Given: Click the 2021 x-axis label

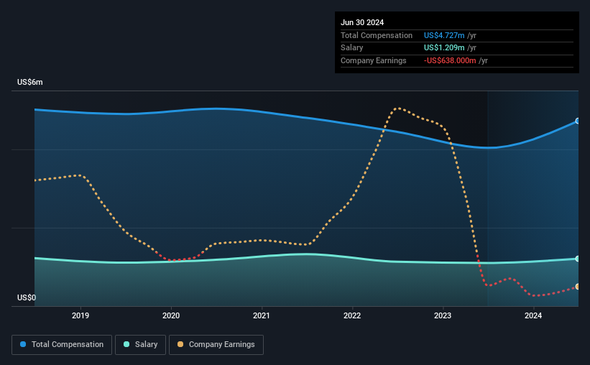Looking at the screenshot, I should point(262,315).
